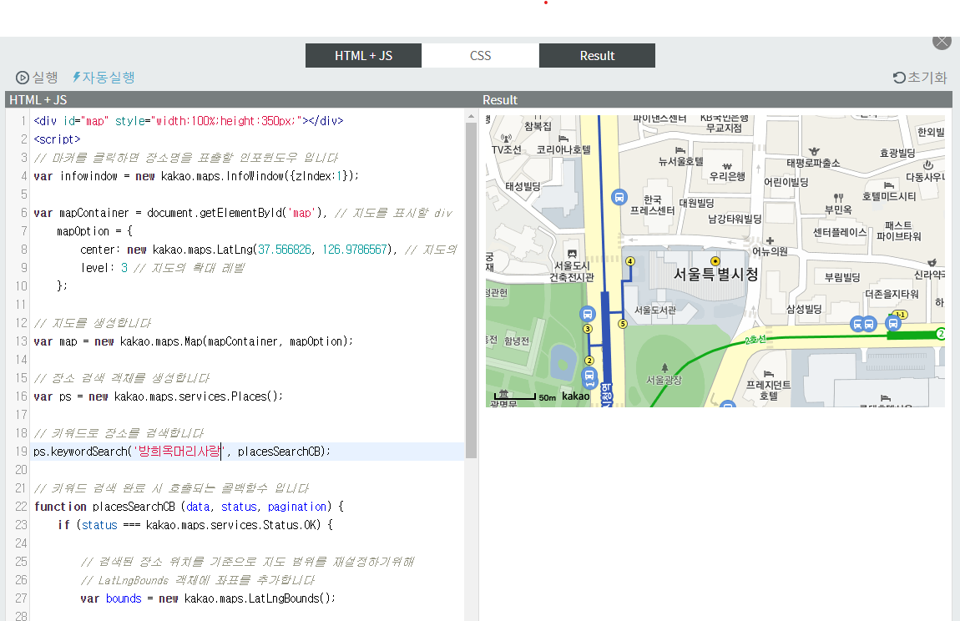Click the 코리아나호텔 bed icon
This screenshot has height=621, width=960.
(563, 139)
